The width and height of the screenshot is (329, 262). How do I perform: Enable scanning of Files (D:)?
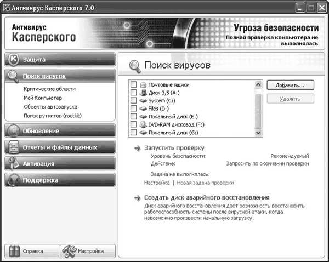tap(133, 109)
